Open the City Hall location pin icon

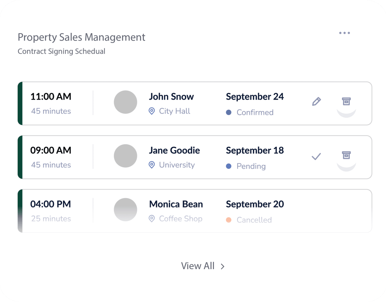[x=152, y=111]
